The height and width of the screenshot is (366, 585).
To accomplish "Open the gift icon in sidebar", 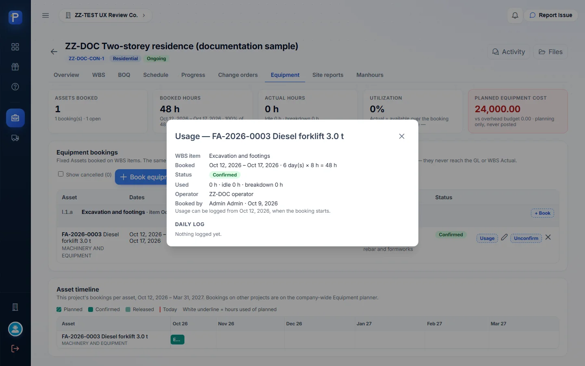I will click(x=15, y=67).
